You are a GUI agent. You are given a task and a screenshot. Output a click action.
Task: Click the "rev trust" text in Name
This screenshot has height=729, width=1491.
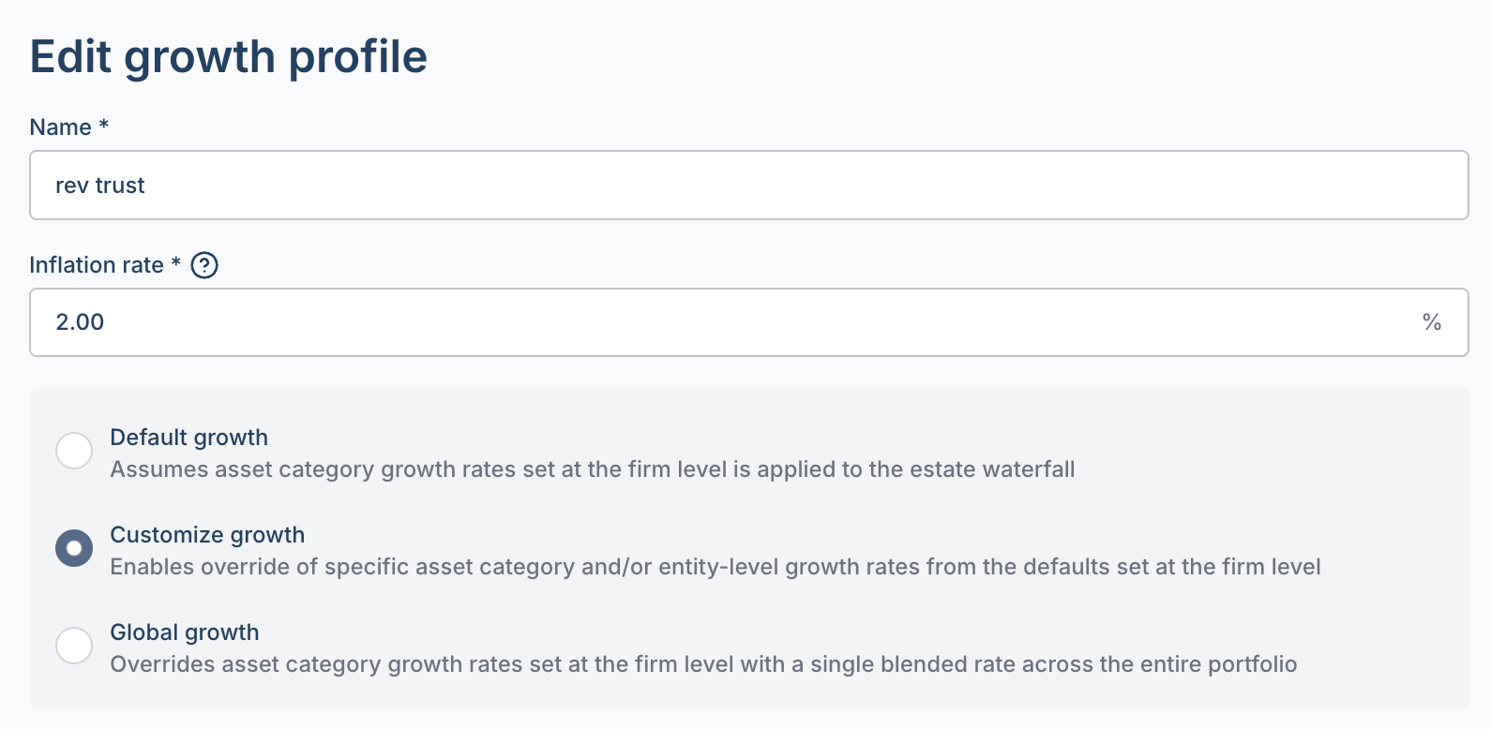100,186
